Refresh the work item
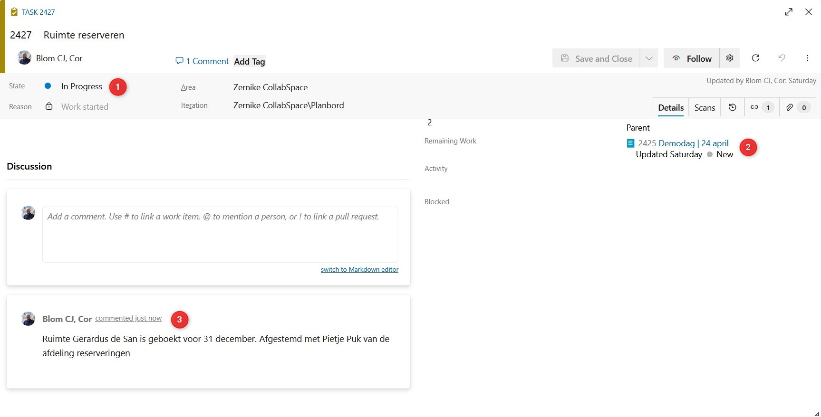Viewport: 821px width, 417px height. point(755,58)
